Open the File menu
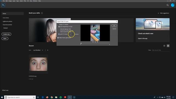The height and width of the screenshot is (99, 176). 4,1
